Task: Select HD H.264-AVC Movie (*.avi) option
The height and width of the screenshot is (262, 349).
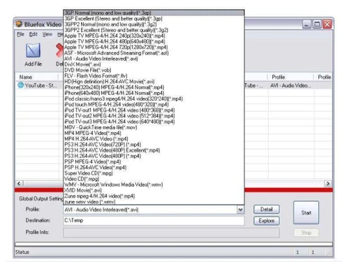Action: point(154,82)
